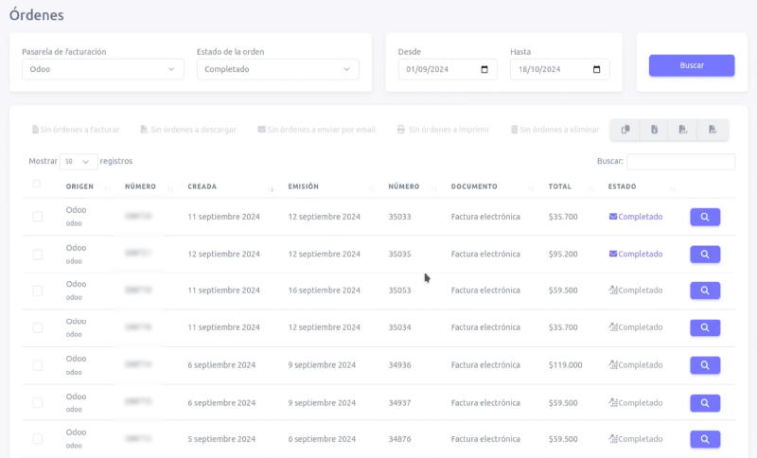Click the emission date 6 septiembre 2024
This screenshot has width=757, height=458.
point(322,439)
